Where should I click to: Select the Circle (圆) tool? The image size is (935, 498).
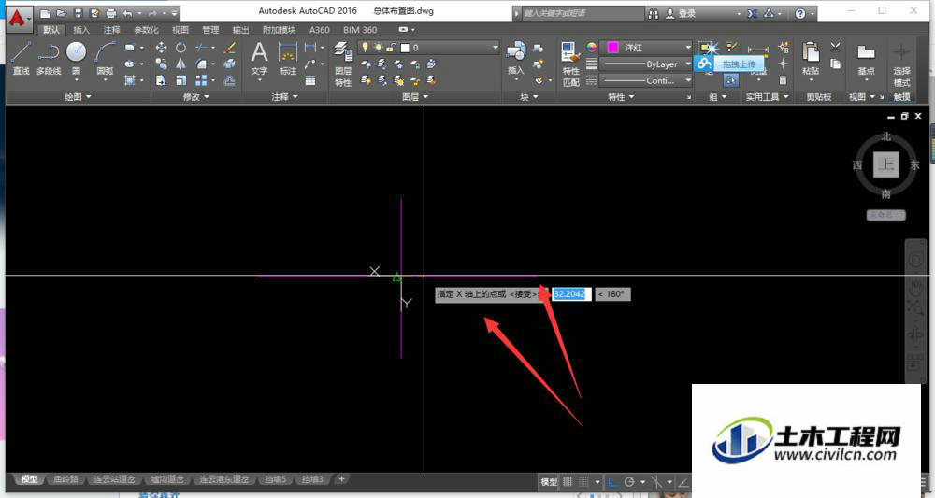76,58
